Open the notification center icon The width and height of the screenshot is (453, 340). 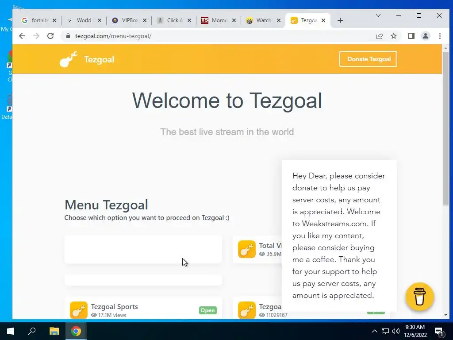point(438,332)
